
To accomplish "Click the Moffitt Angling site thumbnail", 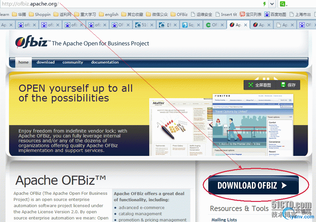I will coord(181,127).
